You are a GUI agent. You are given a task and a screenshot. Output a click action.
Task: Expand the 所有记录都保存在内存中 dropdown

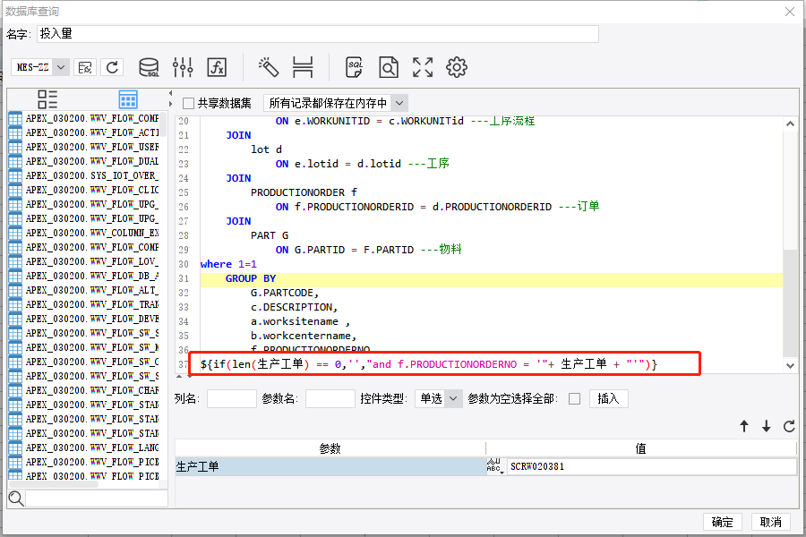[399, 103]
